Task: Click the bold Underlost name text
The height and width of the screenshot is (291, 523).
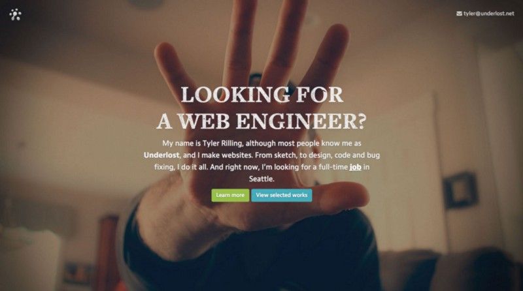Action: click(x=161, y=155)
